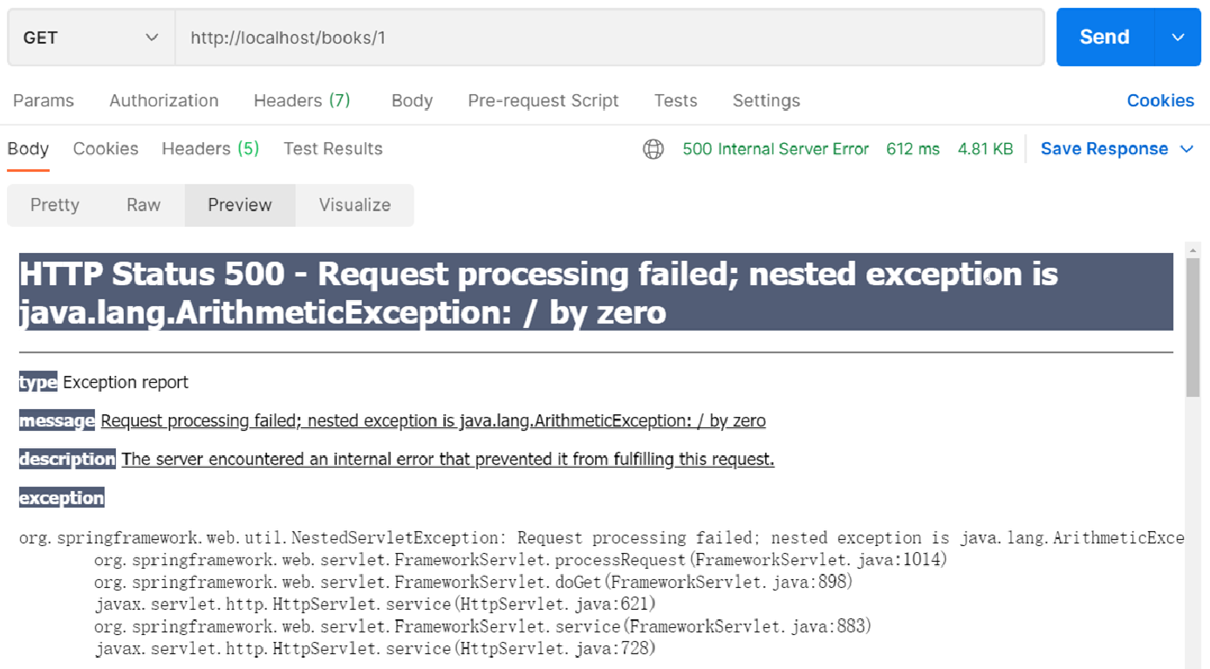This screenshot has width=1210, height=669.
Task: Open Pre-request Script tab
Action: point(543,100)
